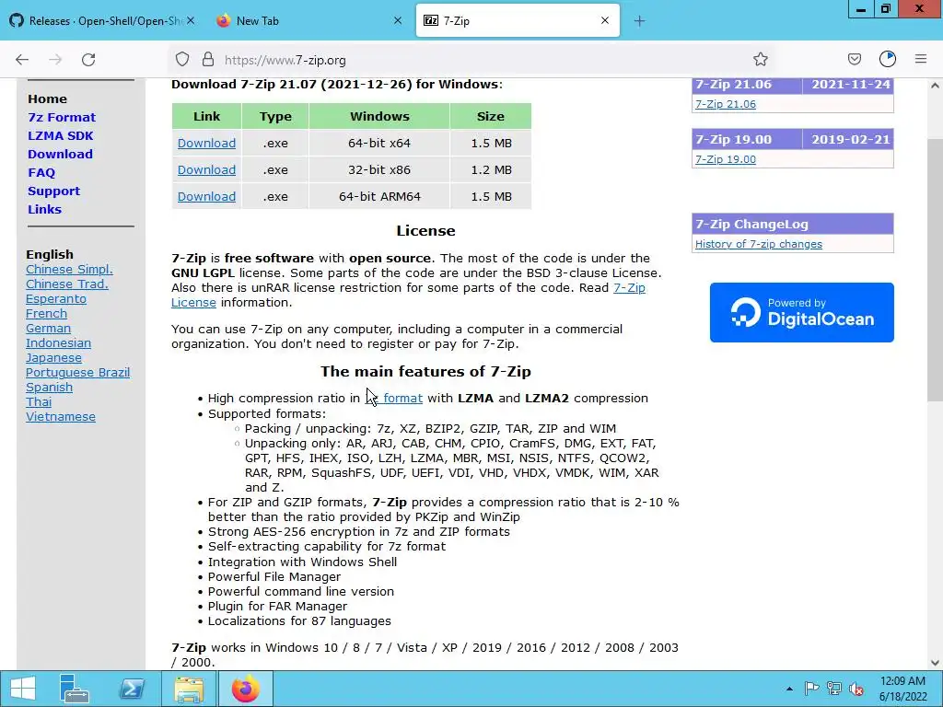Click the forward navigation arrow
This screenshot has width=943, height=707.
[x=55, y=60]
